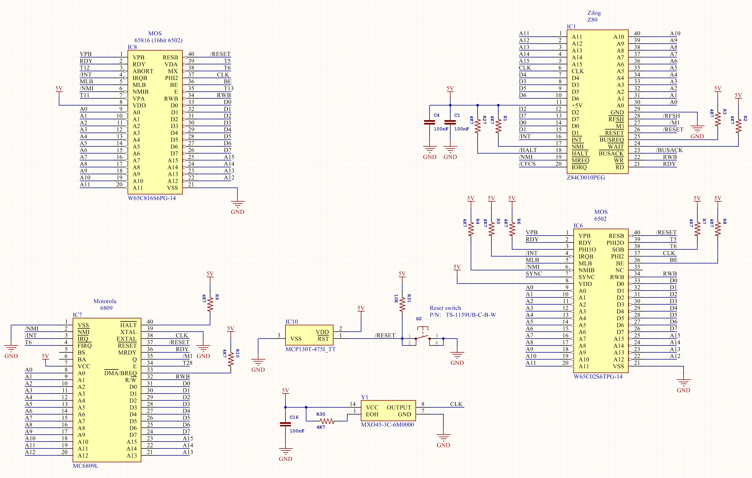The image size is (752, 478).
Task: Click the 'Reset switch' annotation text
Action: [x=445, y=308]
